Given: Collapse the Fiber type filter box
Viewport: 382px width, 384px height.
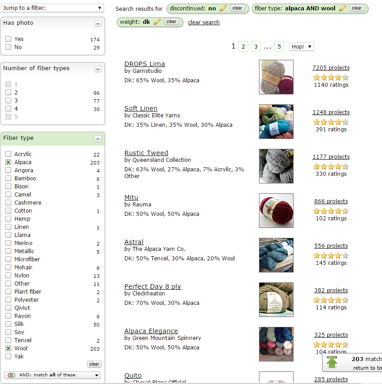Looking at the screenshot, I should coord(98,139).
